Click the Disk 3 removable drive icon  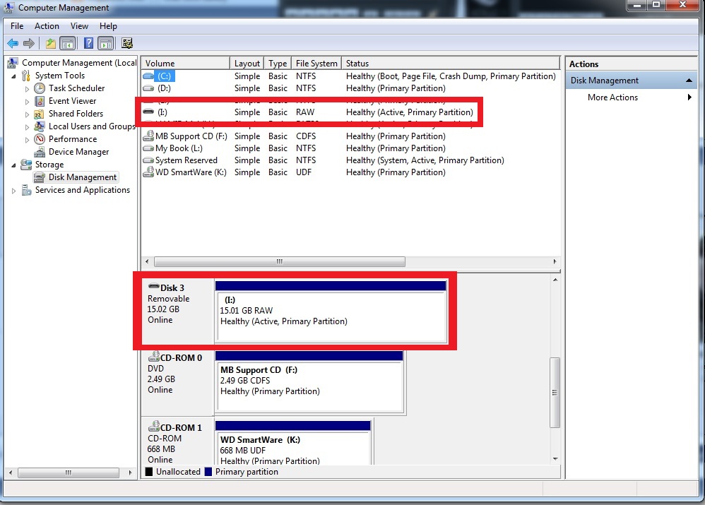tap(153, 287)
